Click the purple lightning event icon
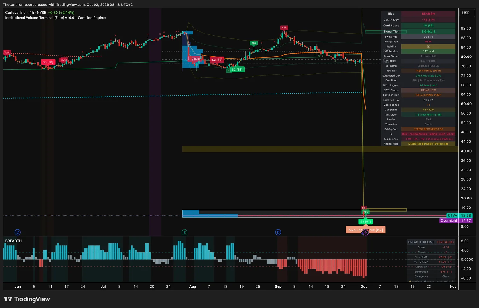This screenshot has width=479, height=308. click(x=366, y=232)
